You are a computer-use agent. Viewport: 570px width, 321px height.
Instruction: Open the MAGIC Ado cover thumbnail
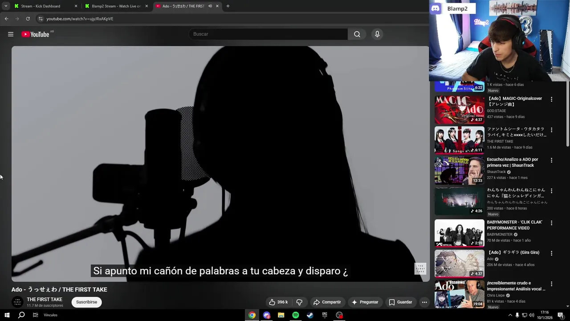(x=459, y=110)
